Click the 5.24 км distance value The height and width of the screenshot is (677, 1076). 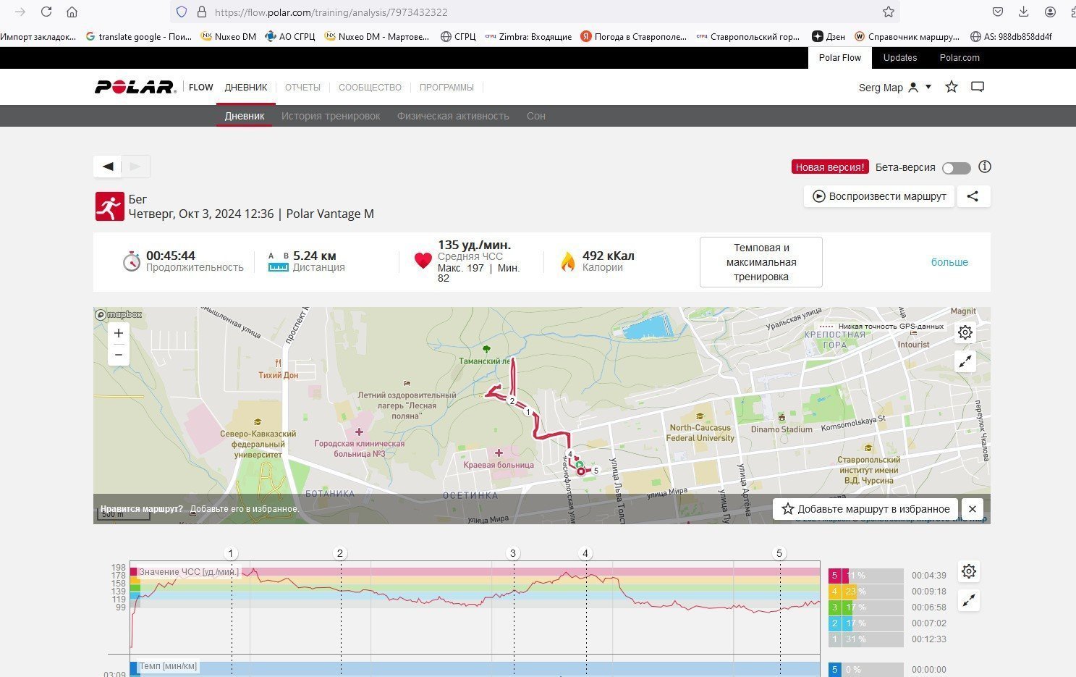(315, 256)
